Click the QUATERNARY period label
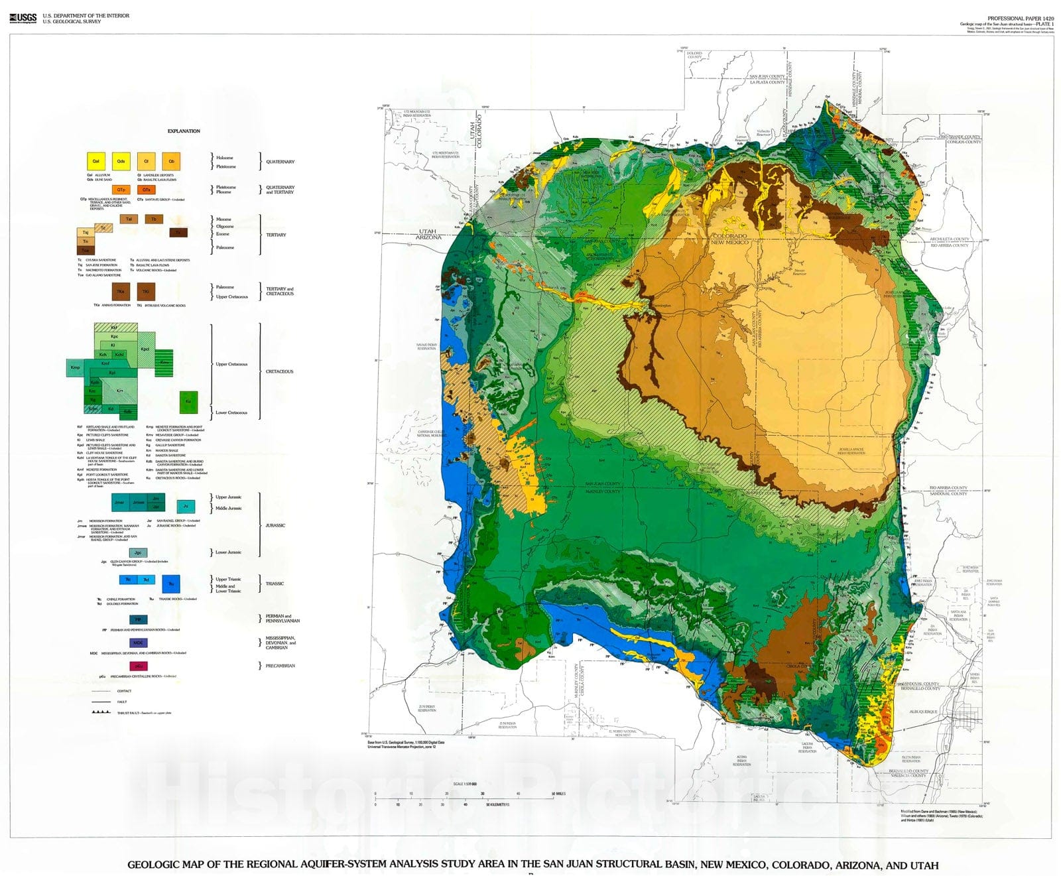The width and height of the screenshot is (1061, 876). click(x=281, y=162)
